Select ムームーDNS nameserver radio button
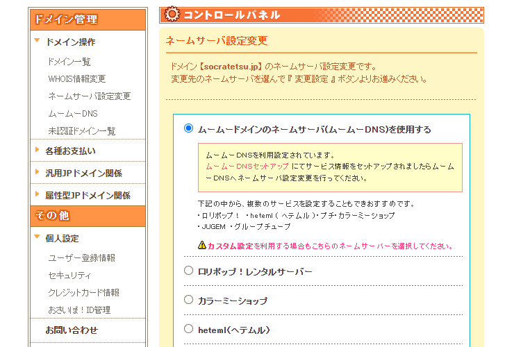The width and height of the screenshot is (514, 347). [x=188, y=128]
